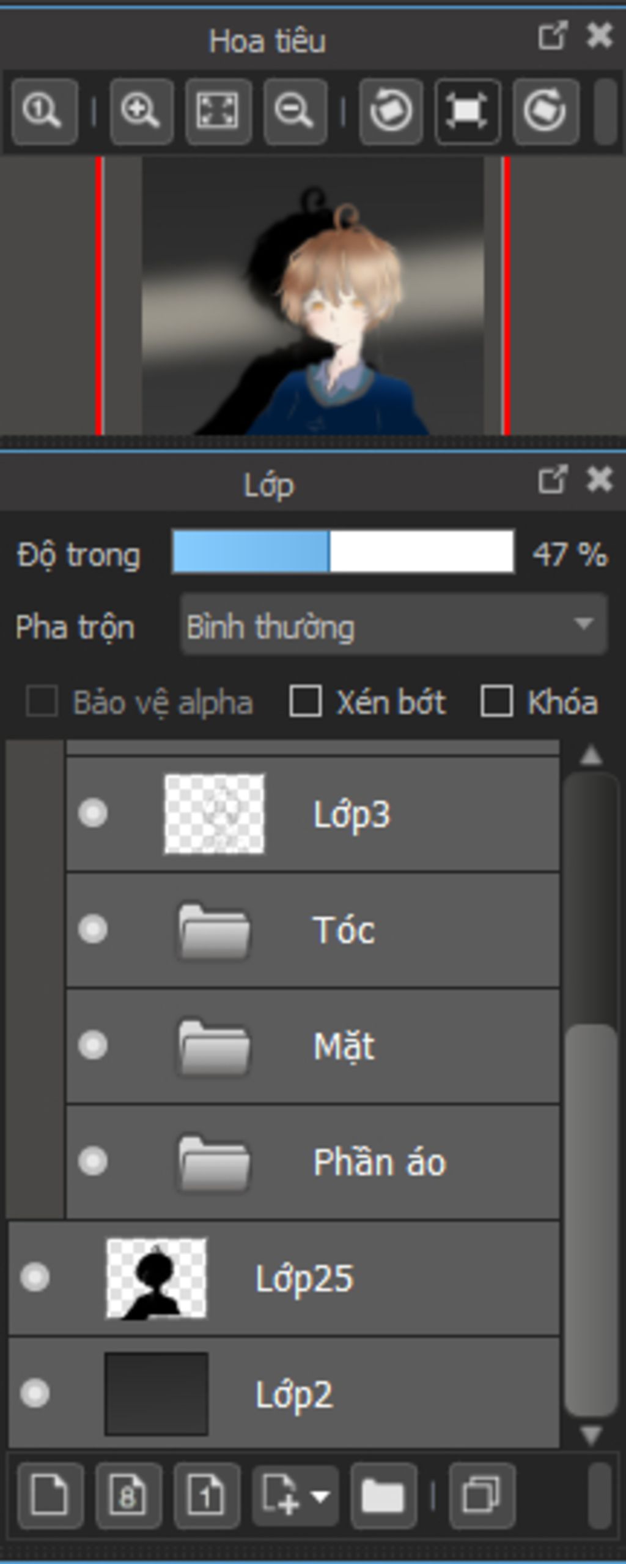
Task: Hide the Lớp25 layer
Action: click(35, 1278)
